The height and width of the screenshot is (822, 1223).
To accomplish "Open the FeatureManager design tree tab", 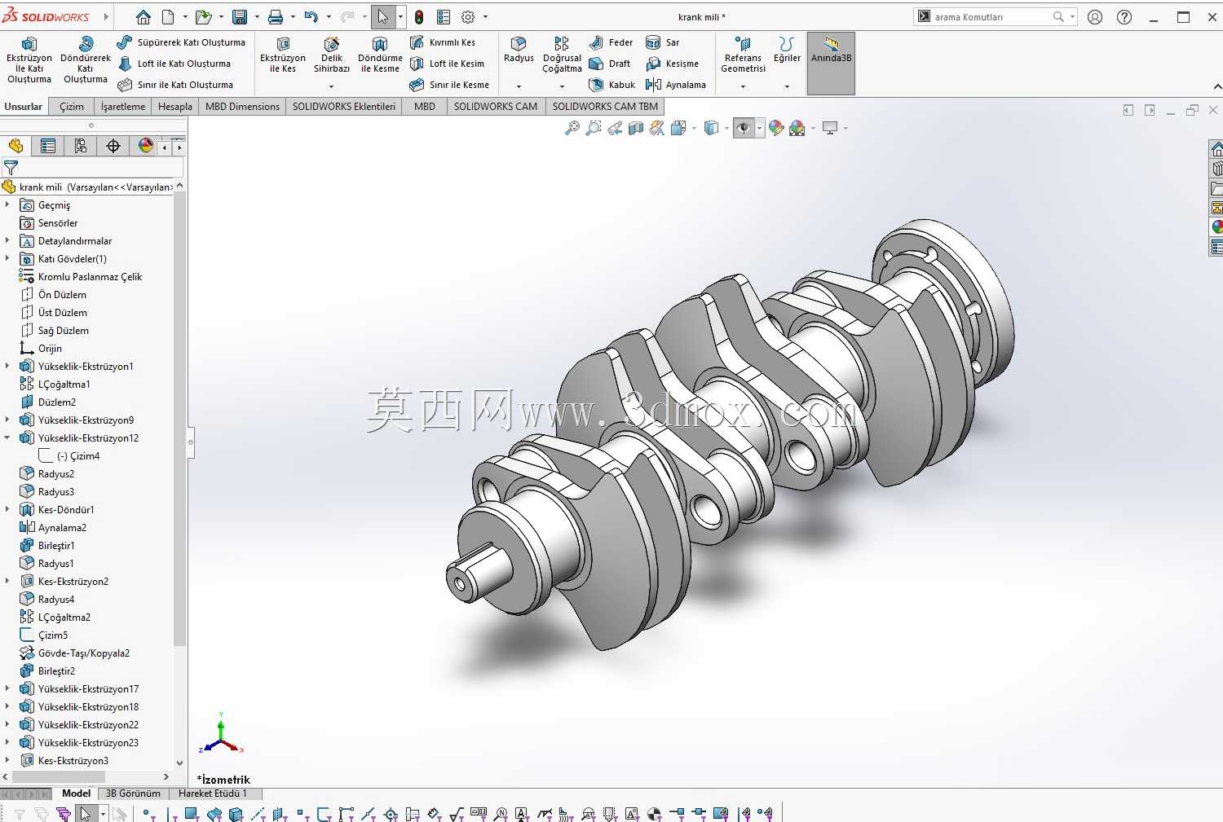I will point(15,146).
